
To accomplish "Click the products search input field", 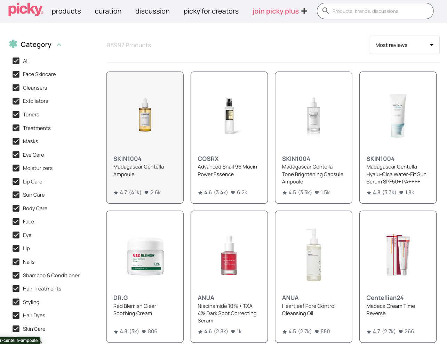I will click(379, 11).
